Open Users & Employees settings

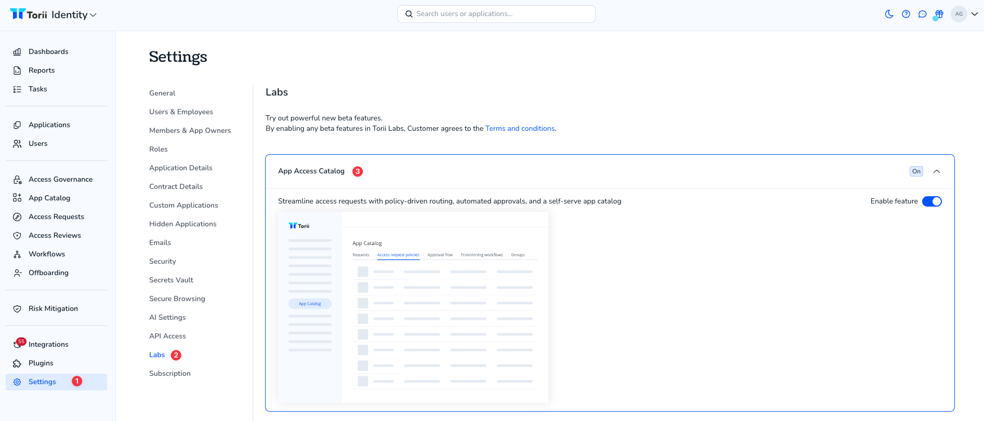tap(181, 112)
